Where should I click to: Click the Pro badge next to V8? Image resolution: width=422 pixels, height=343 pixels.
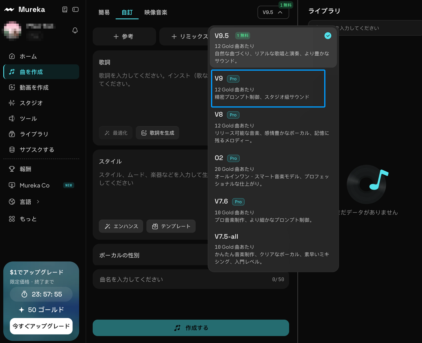tap(233, 115)
